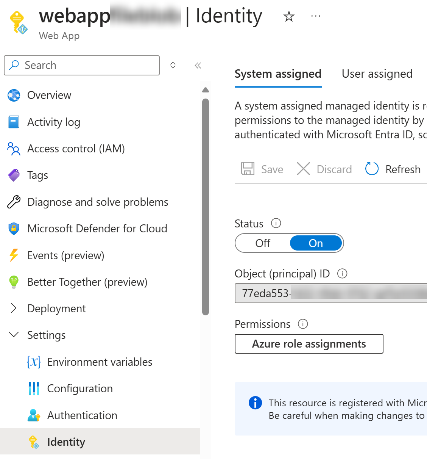Image resolution: width=427 pixels, height=459 pixels.
Task: Click the expand/collapse all menu groups arrows
Action: pos(173,65)
